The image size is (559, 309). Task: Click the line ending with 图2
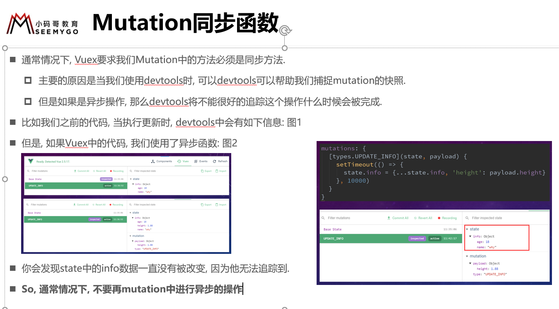pyautogui.click(x=129, y=143)
